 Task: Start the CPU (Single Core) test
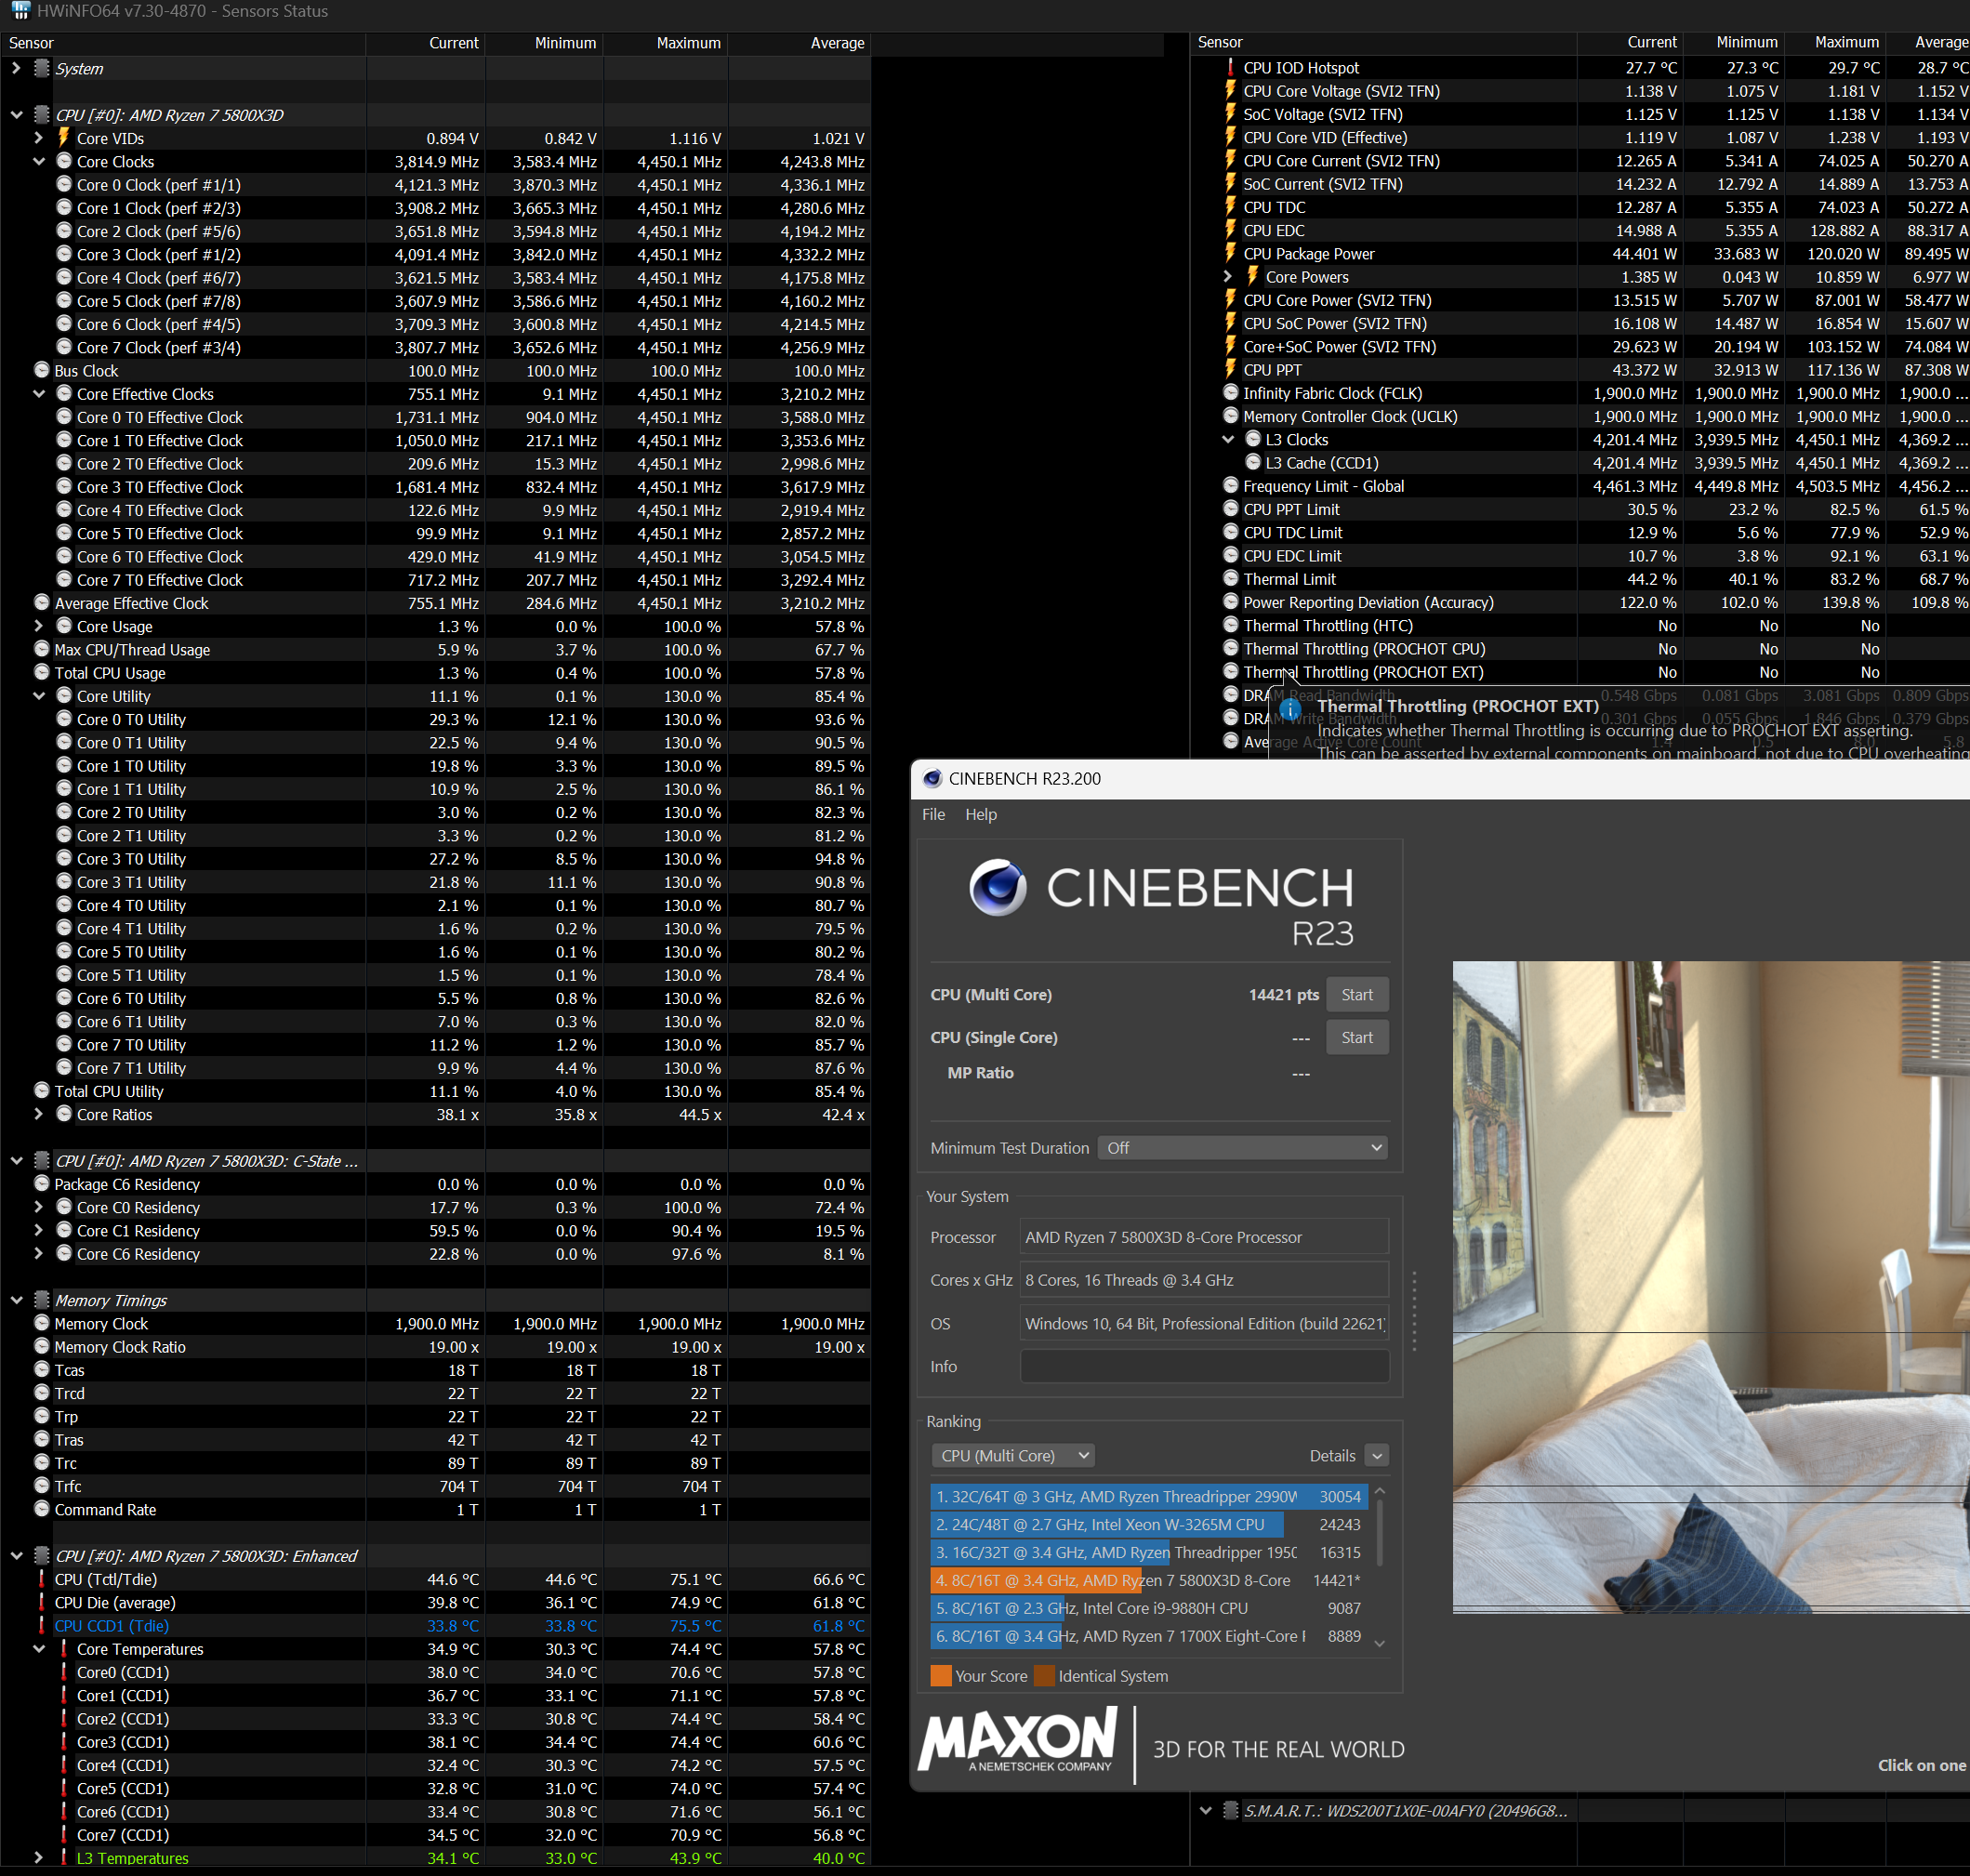[x=1357, y=1037]
